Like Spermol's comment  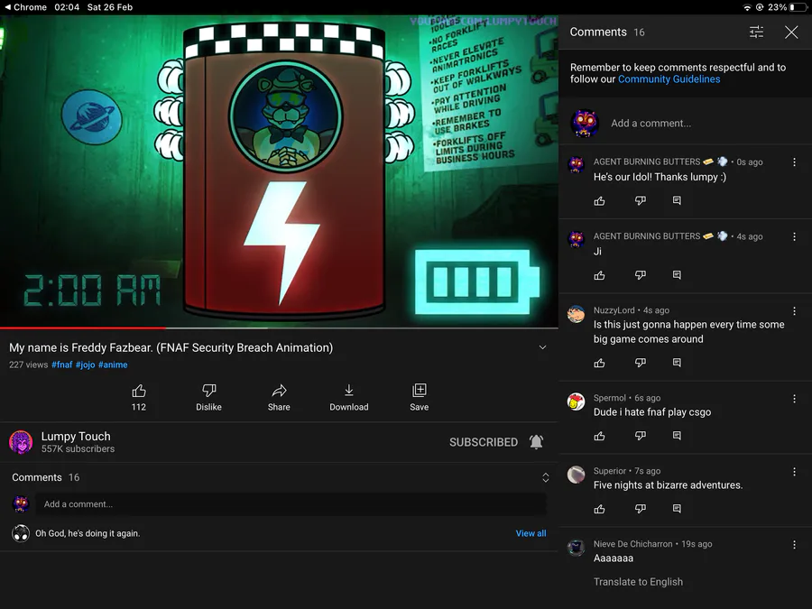600,436
